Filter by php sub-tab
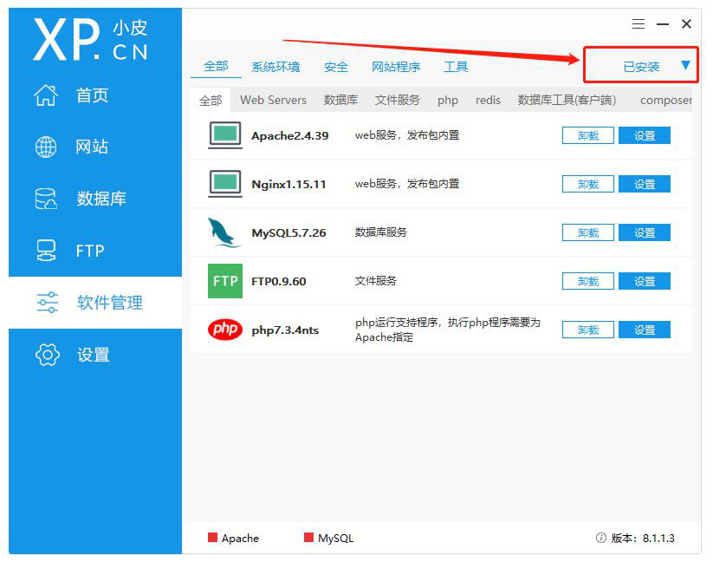713x562 pixels. tap(447, 101)
